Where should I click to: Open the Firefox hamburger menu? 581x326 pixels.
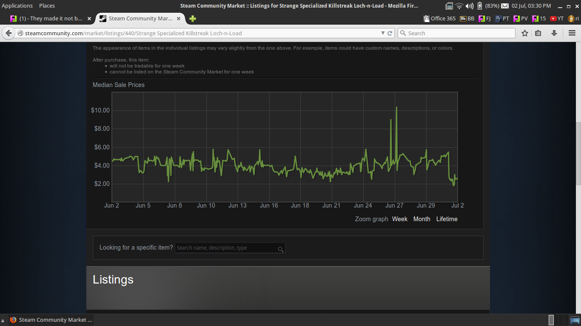(572, 33)
